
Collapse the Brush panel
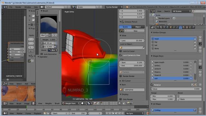tap(42, 11)
